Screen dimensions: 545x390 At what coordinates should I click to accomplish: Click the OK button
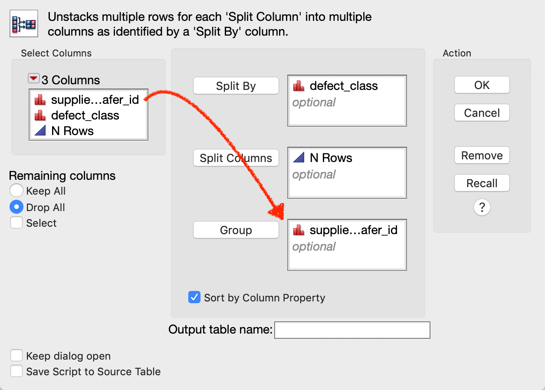click(482, 85)
